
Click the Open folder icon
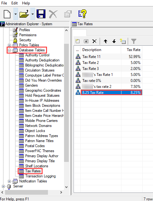click(24, 14)
